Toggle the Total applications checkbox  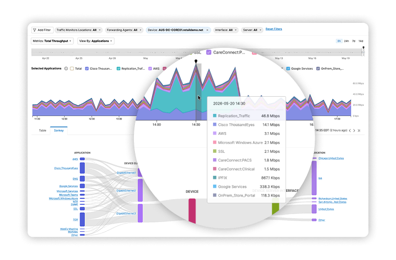pos(72,69)
